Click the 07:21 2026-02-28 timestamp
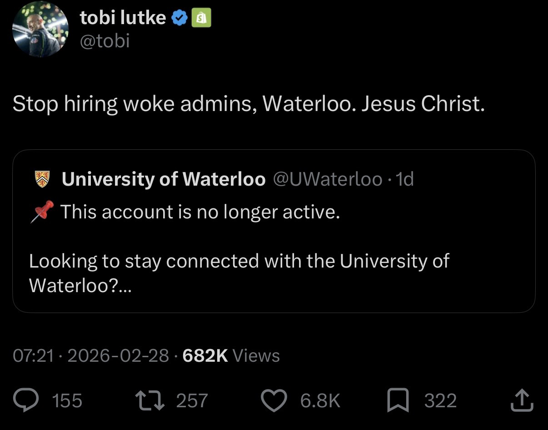 tap(91, 355)
